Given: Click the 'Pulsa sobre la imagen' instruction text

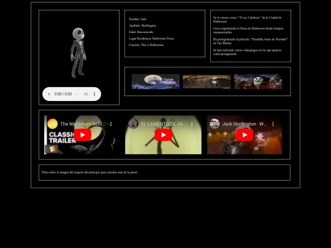Looking at the screenshot, I should [89, 172].
